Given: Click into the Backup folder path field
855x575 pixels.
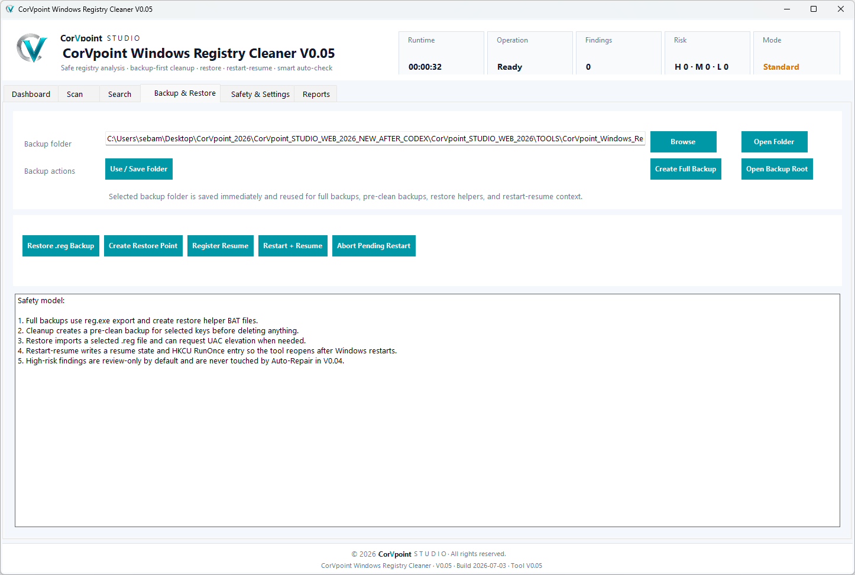Looking at the screenshot, I should pos(375,139).
